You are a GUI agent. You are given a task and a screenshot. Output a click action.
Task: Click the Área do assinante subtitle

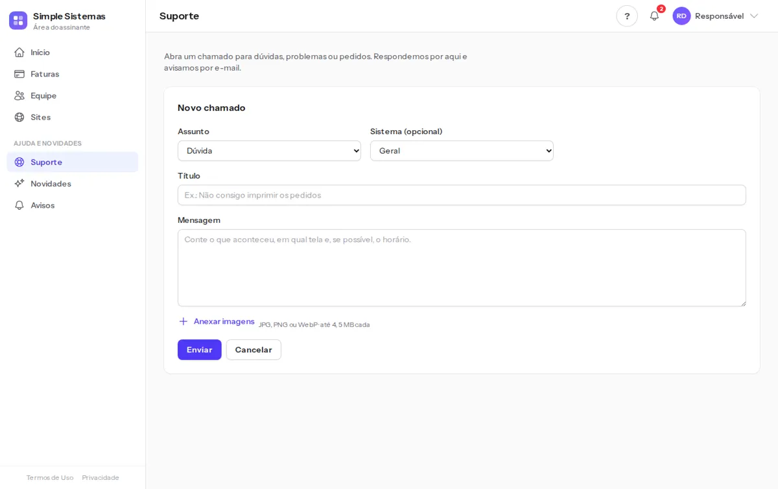pos(62,27)
